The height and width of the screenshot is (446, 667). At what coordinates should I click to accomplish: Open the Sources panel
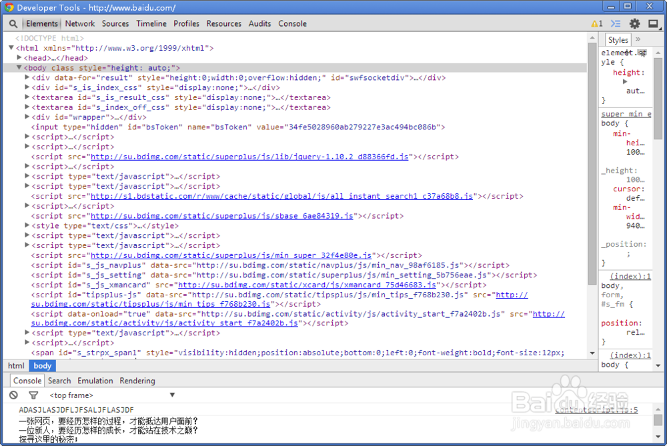[x=115, y=24]
